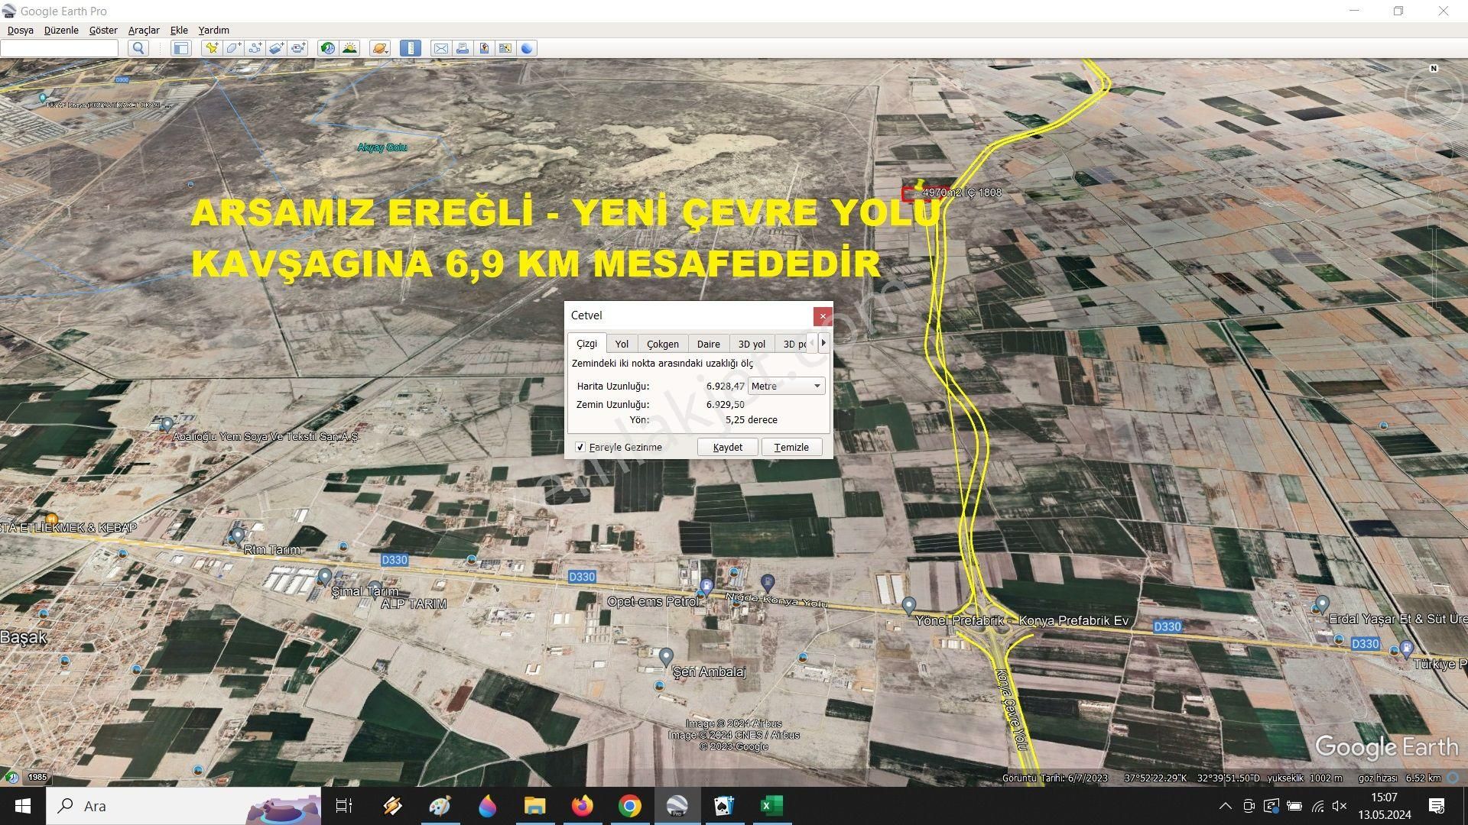Image resolution: width=1468 pixels, height=825 pixels.
Task: Close the Cetvel dialog
Action: (823, 315)
